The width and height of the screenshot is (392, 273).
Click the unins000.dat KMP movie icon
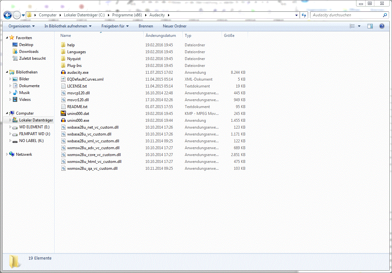63,114
